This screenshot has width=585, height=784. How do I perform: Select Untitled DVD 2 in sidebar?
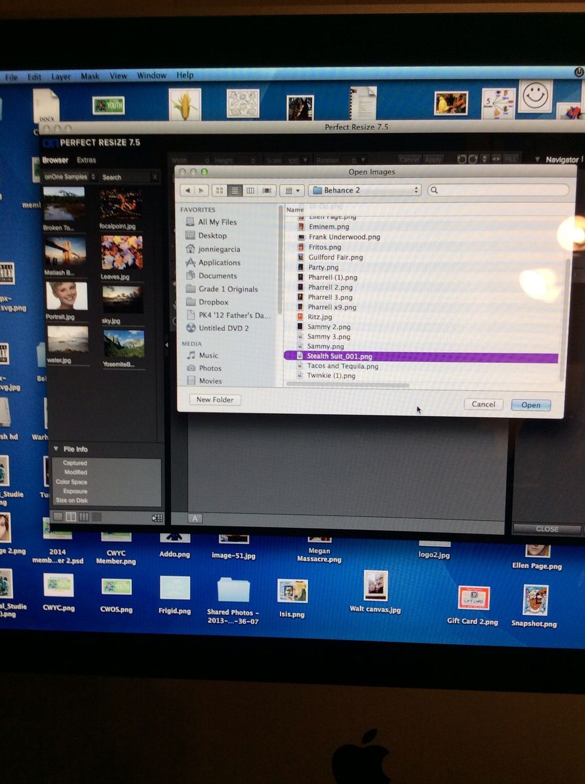pos(223,328)
